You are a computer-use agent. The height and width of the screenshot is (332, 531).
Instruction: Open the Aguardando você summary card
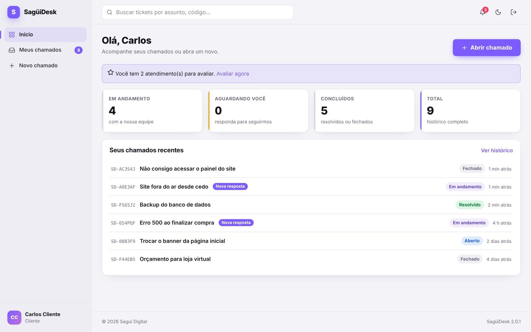pyautogui.click(x=258, y=111)
